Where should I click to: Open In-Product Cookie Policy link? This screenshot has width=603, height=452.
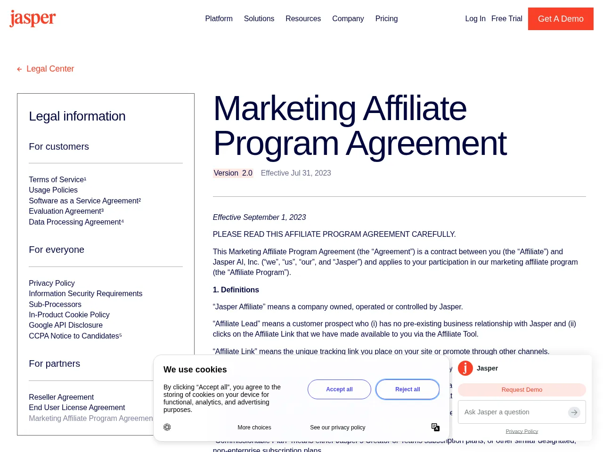(x=69, y=315)
